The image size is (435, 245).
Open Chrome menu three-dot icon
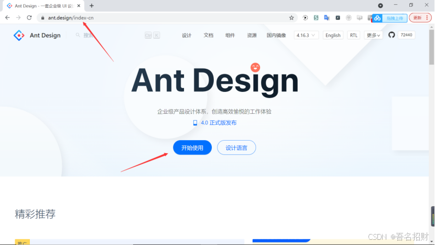(427, 18)
